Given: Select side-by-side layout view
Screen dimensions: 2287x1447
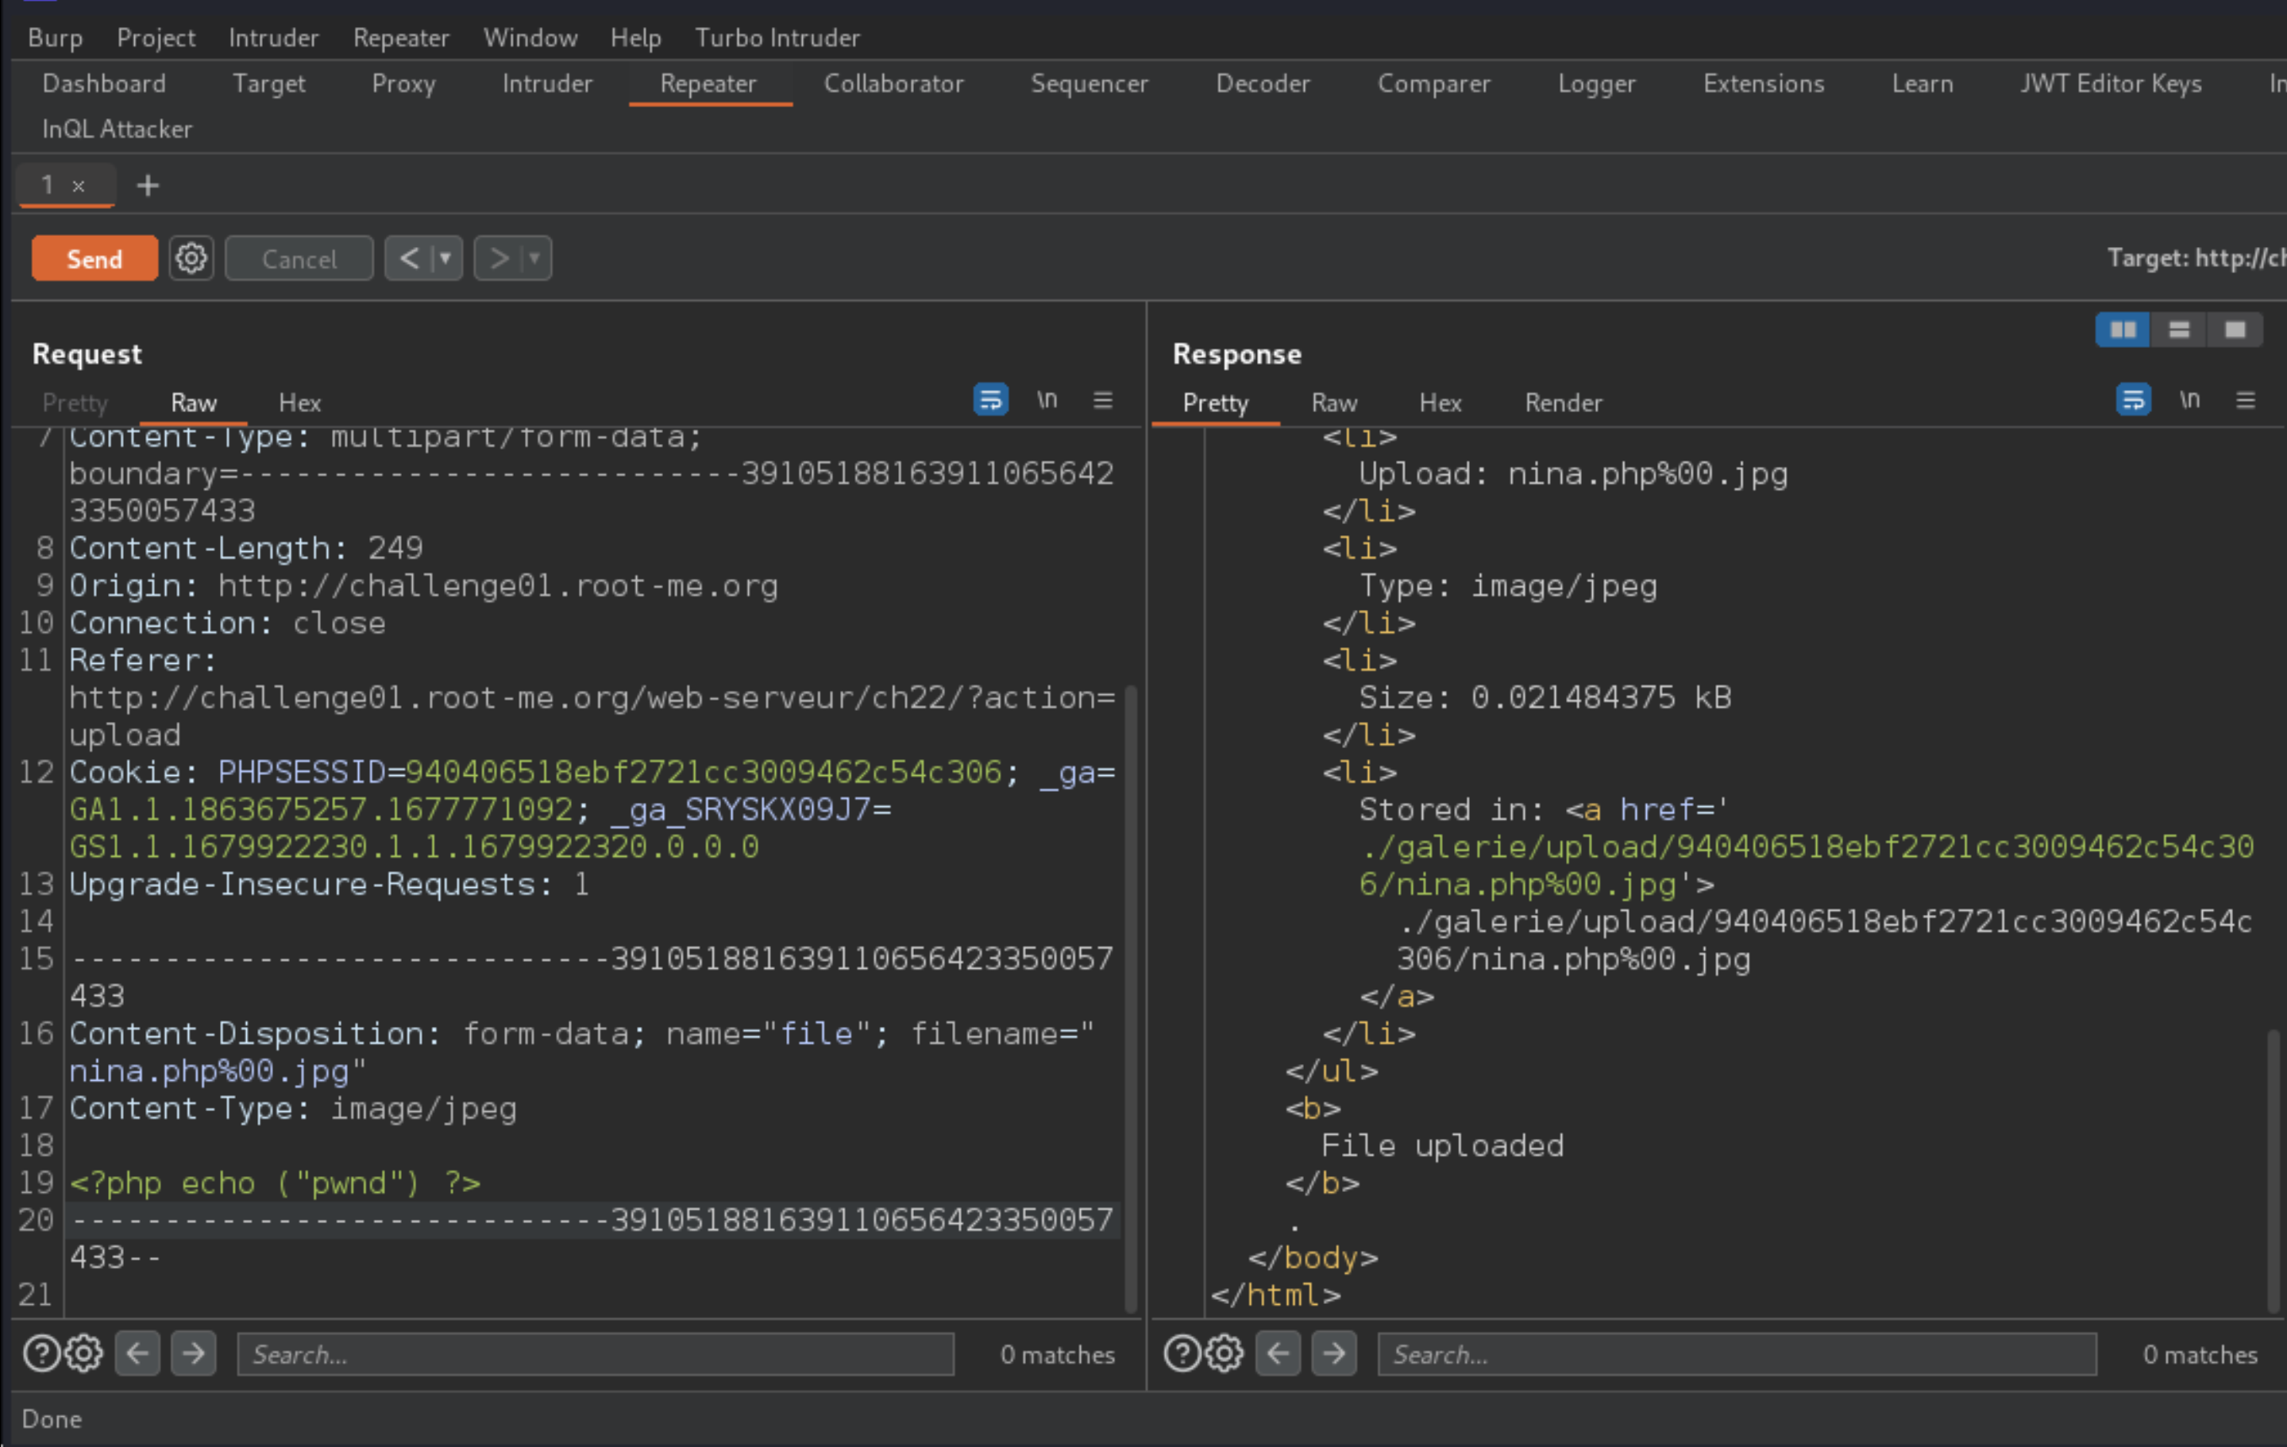Looking at the screenshot, I should tap(2123, 330).
